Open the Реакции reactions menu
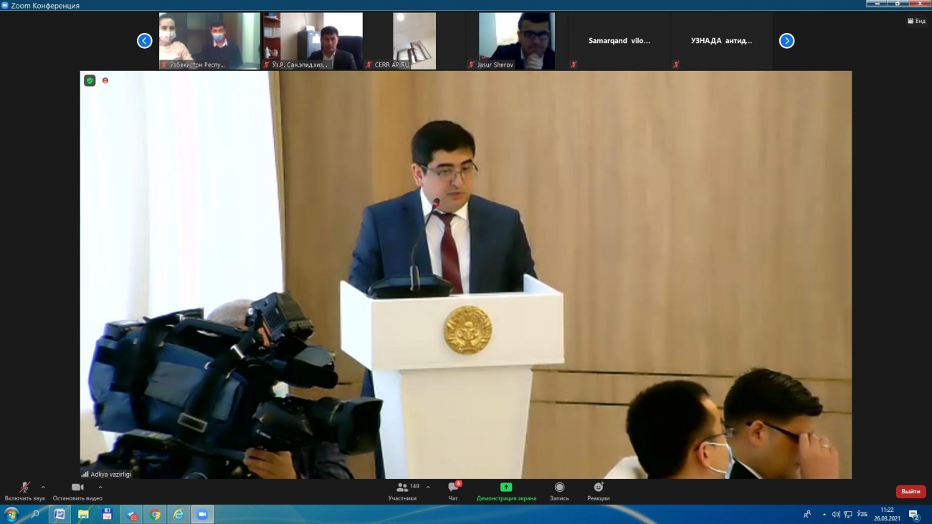932x524 pixels. click(599, 490)
